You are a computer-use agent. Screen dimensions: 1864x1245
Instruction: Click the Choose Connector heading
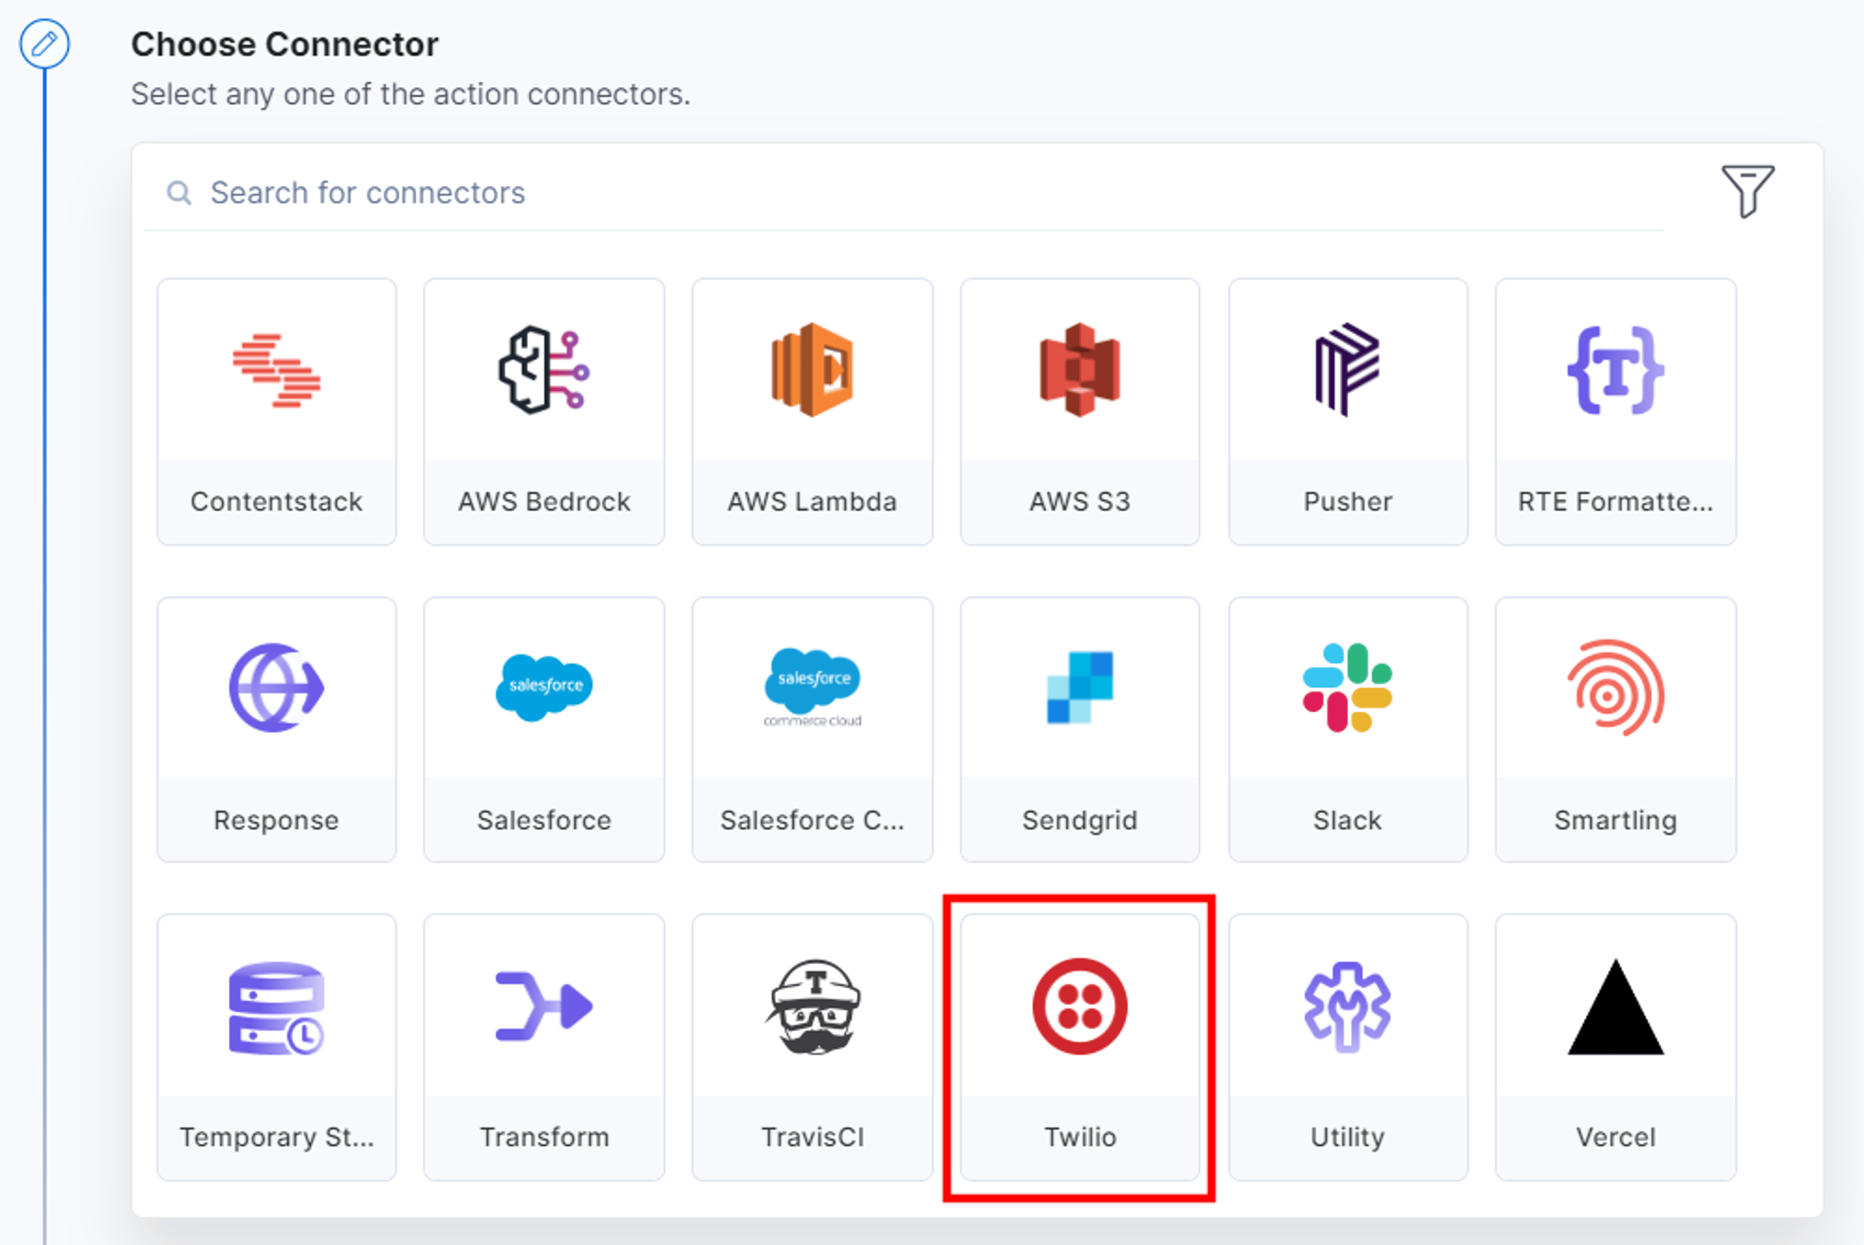pos(284,45)
